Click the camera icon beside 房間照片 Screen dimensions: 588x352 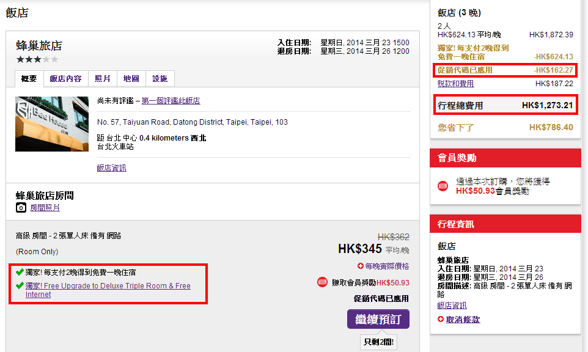tap(21, 208)
